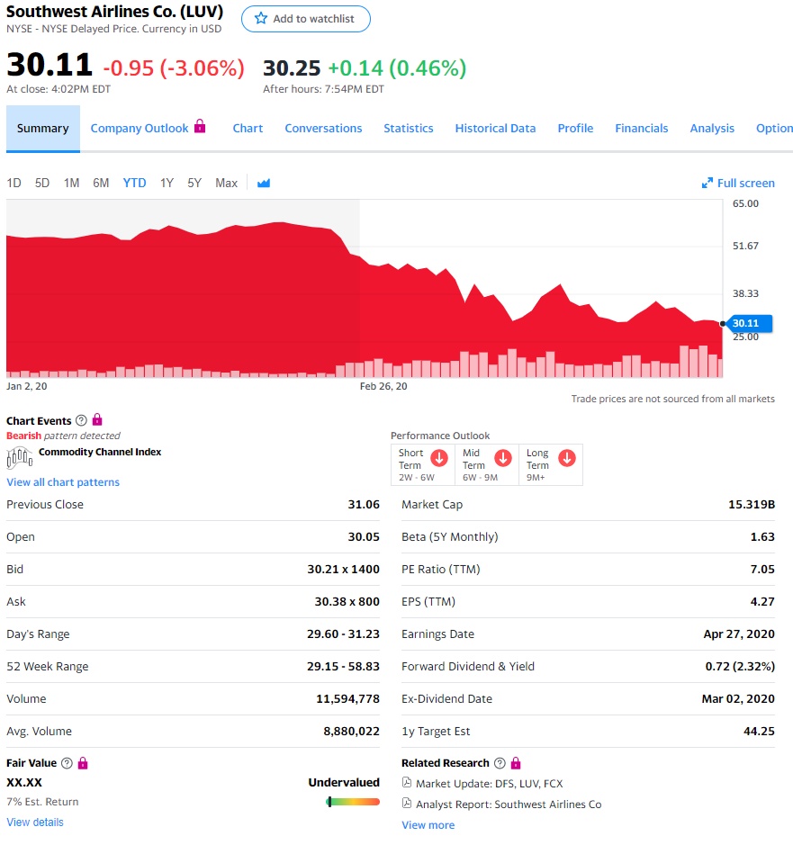The width and height of the screenshot is (793, 845).
Task: Click the Bearish pattern detected text
Action: tap(63, 436)
